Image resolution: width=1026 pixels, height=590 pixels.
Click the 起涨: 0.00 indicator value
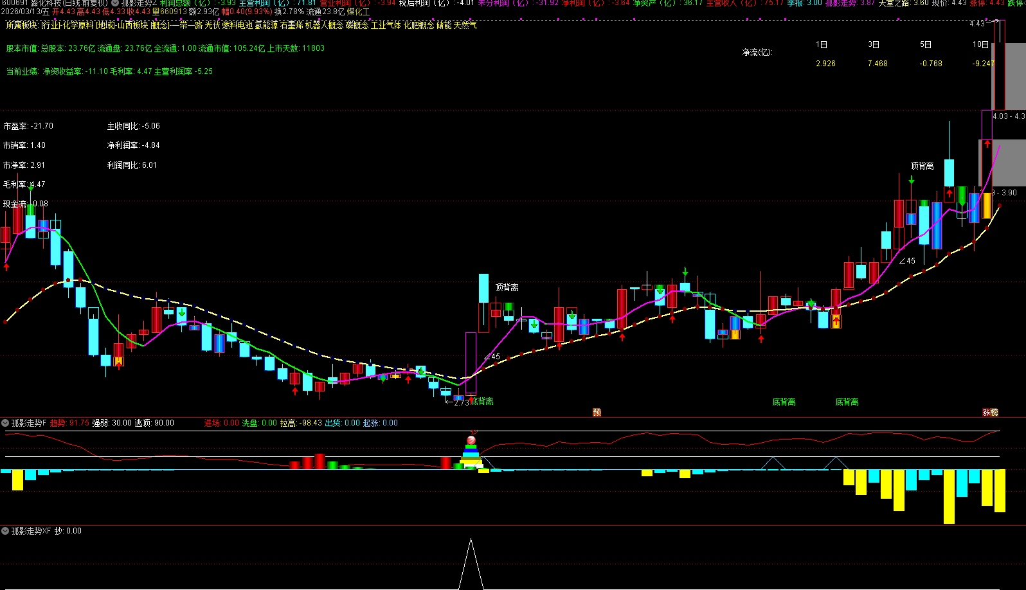coord(381,423)
